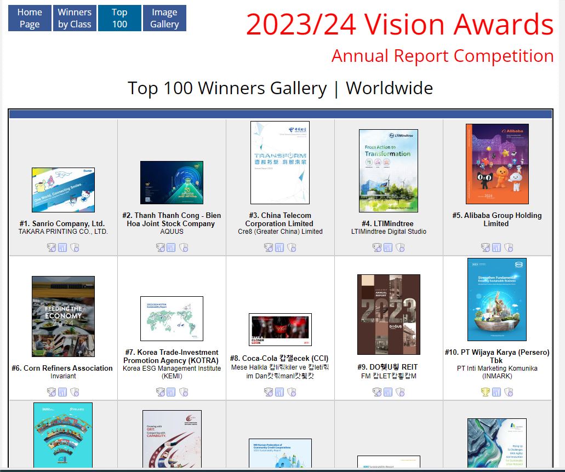Select shield icon under China Telecom entry

(292, 247)
